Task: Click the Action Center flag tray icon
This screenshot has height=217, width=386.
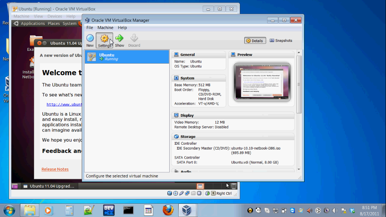Action: (344, 210)
